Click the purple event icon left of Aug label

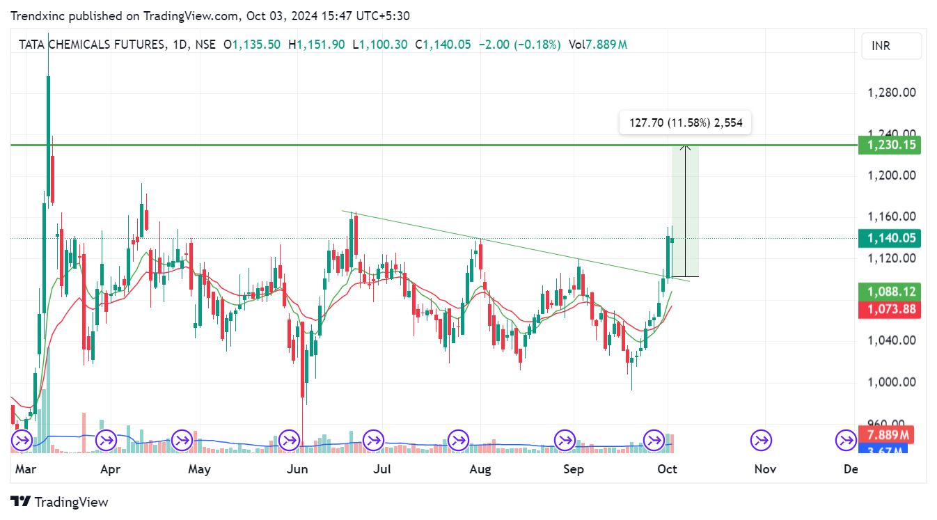click(x=458, y=440)
